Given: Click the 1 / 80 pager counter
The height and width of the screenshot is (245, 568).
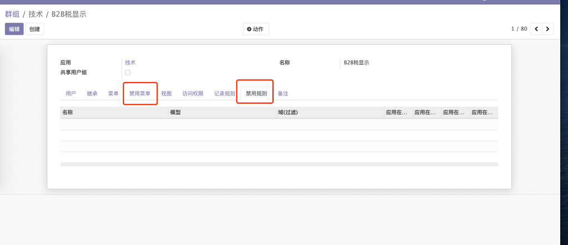Looking at the screenshot, I should pyautogui.click(x=519, y=29).
